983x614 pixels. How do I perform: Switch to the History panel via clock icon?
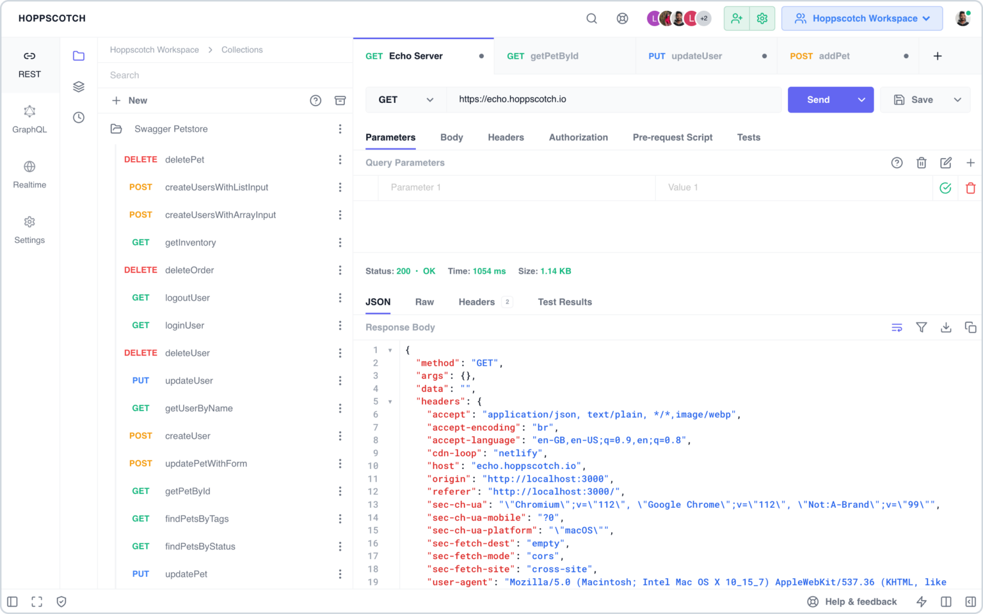coord(78,117)
